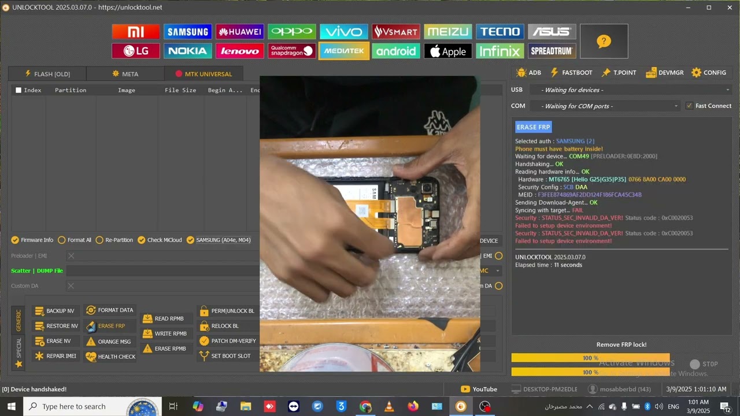Enable the Re-Partition option
Screen dimensions: 740x416
(x=114, y=240)
